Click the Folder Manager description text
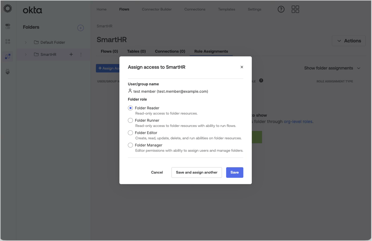Image resolution: width=372 pixels, height=241 pixels. point(189,150)
